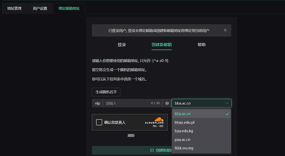
Task: Click the 刷新 link below captcha
Action: tap(131, 135)
